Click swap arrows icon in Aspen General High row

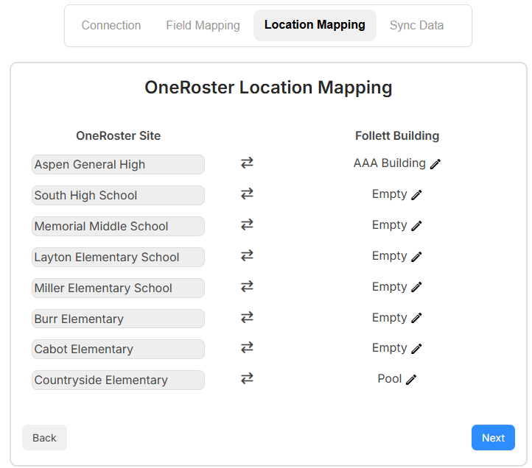tap(247, 163)
